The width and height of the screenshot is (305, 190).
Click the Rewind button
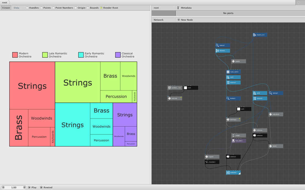coord(46,188)
